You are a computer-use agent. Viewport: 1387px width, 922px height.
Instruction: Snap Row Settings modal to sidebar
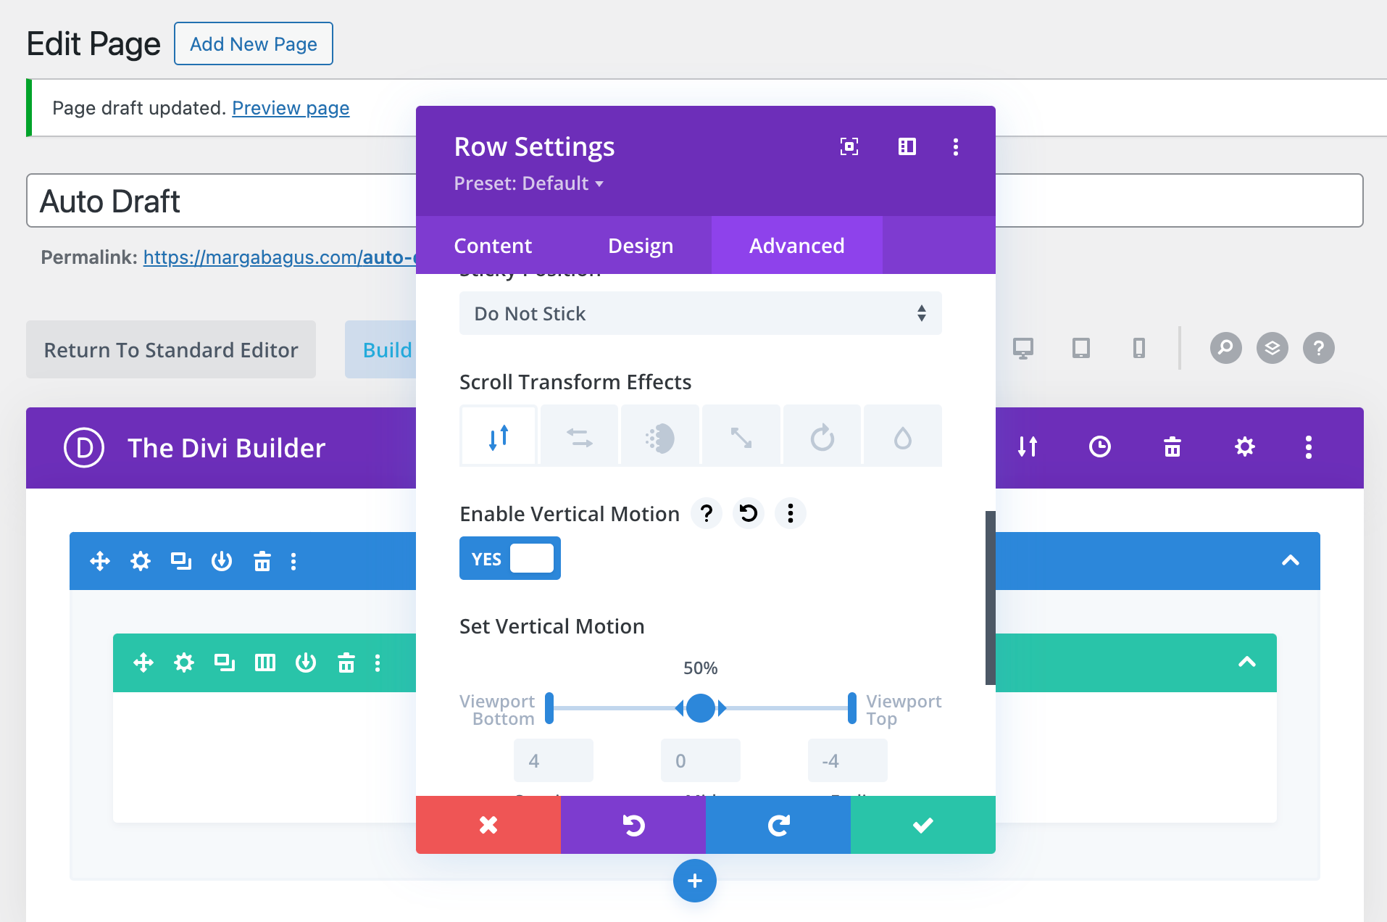pyautogui.click(x=907, y=147)
